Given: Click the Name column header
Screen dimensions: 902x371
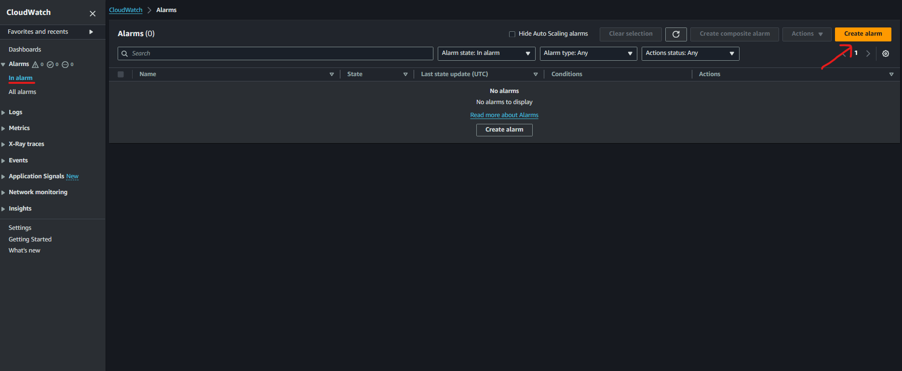Looking at the screenshot, I should tap(148, 74).
